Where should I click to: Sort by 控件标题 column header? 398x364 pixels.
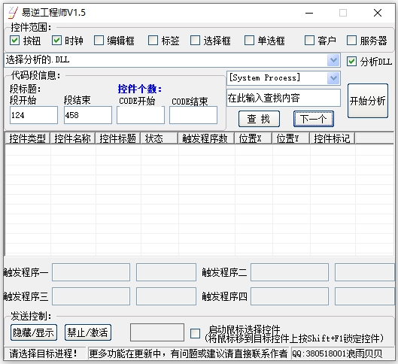tap(118, 138)
